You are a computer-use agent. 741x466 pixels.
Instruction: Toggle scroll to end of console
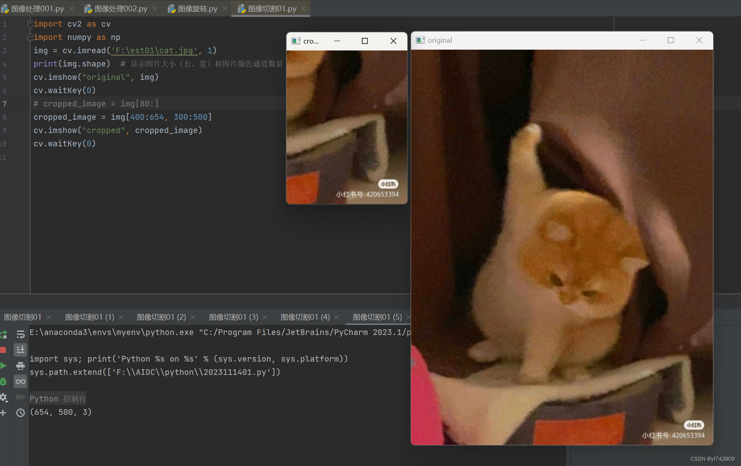(21, 349)
